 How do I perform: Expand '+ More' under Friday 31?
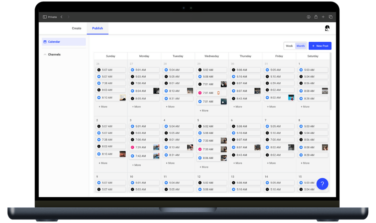pos(271,107)
